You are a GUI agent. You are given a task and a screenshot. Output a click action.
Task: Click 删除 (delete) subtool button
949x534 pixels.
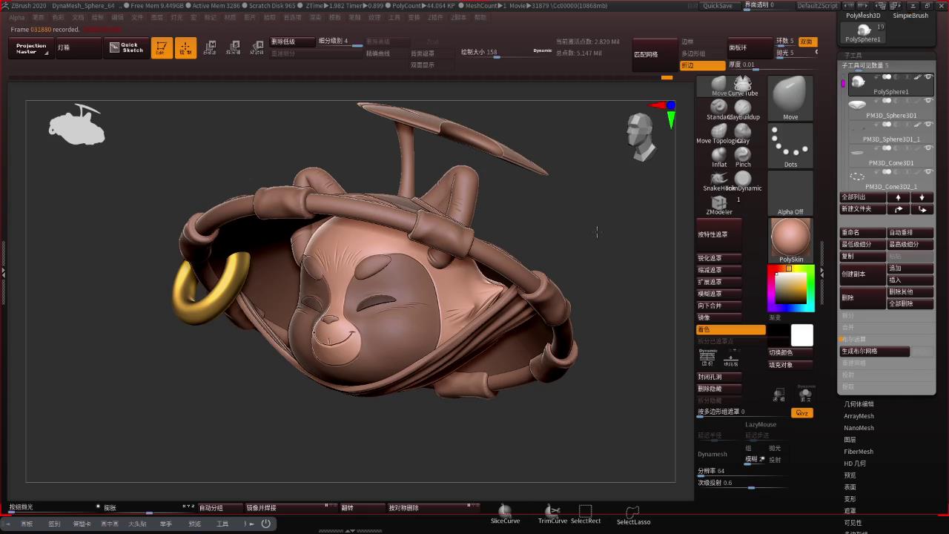(x=863, y=298)
